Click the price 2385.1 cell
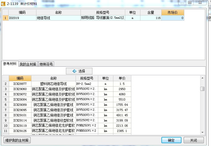211x146 pixels. coord(122,131)
